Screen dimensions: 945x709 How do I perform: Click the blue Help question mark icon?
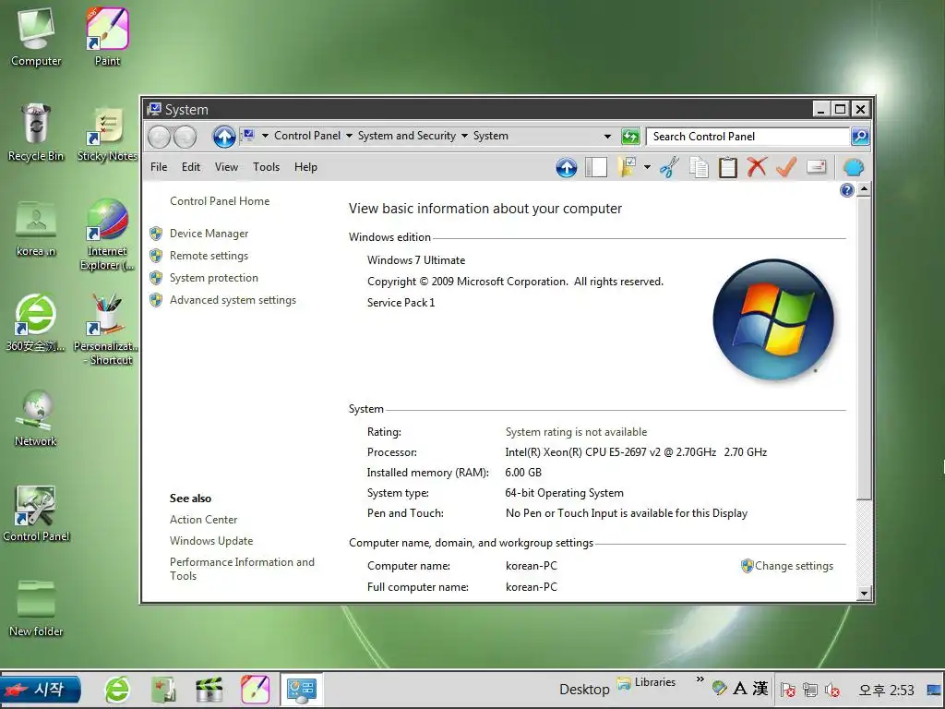[847, 190]
